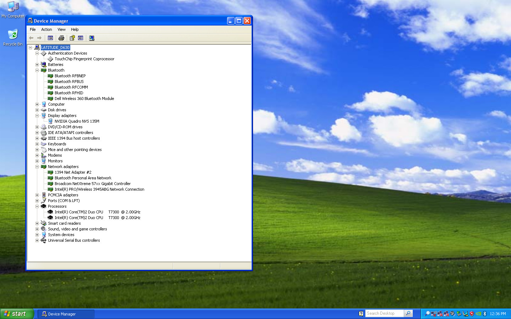Click the Smart card readers icon
Viewport: 511px width, 319px height.
44,223
